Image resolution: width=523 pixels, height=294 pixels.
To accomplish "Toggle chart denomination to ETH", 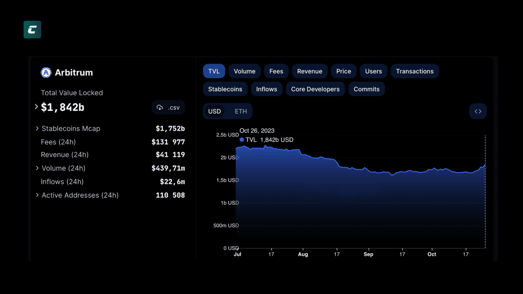I will tap(241, 111).
